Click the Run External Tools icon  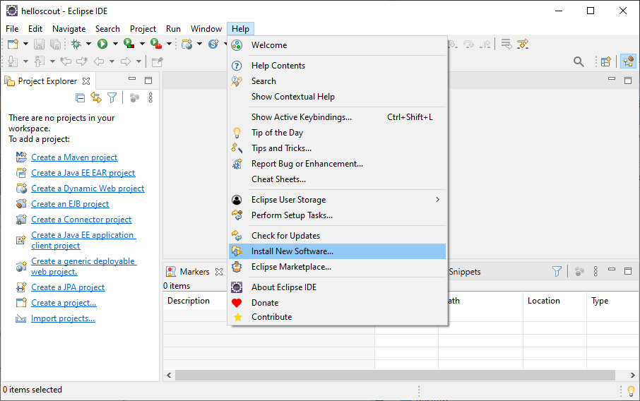tap(156, 44)
